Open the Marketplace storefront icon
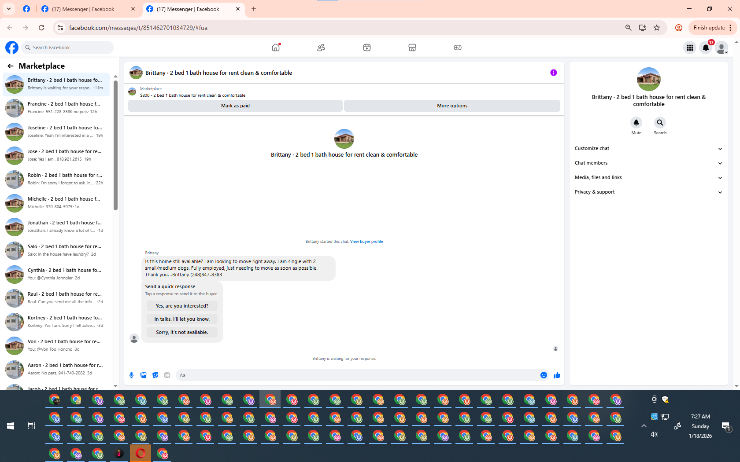 pyautogui.click(x=412, y=48)
